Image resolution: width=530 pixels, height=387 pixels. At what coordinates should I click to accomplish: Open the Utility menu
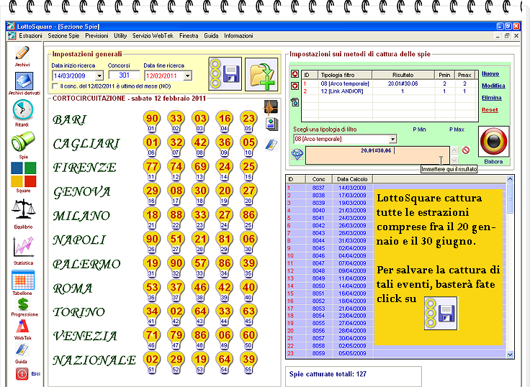(x=120, y=36)
